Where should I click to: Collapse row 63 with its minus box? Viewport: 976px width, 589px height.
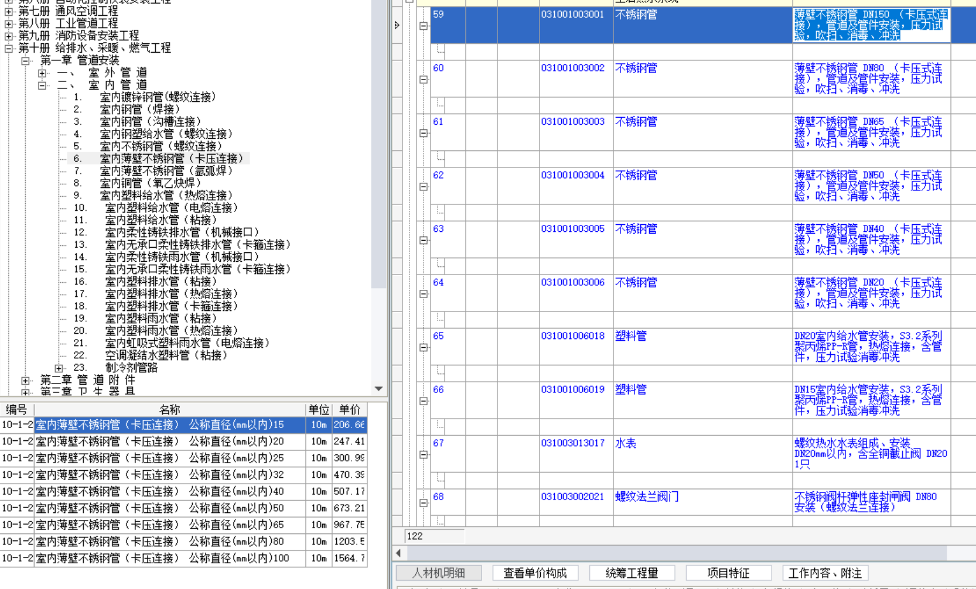(x=424, y=240)
